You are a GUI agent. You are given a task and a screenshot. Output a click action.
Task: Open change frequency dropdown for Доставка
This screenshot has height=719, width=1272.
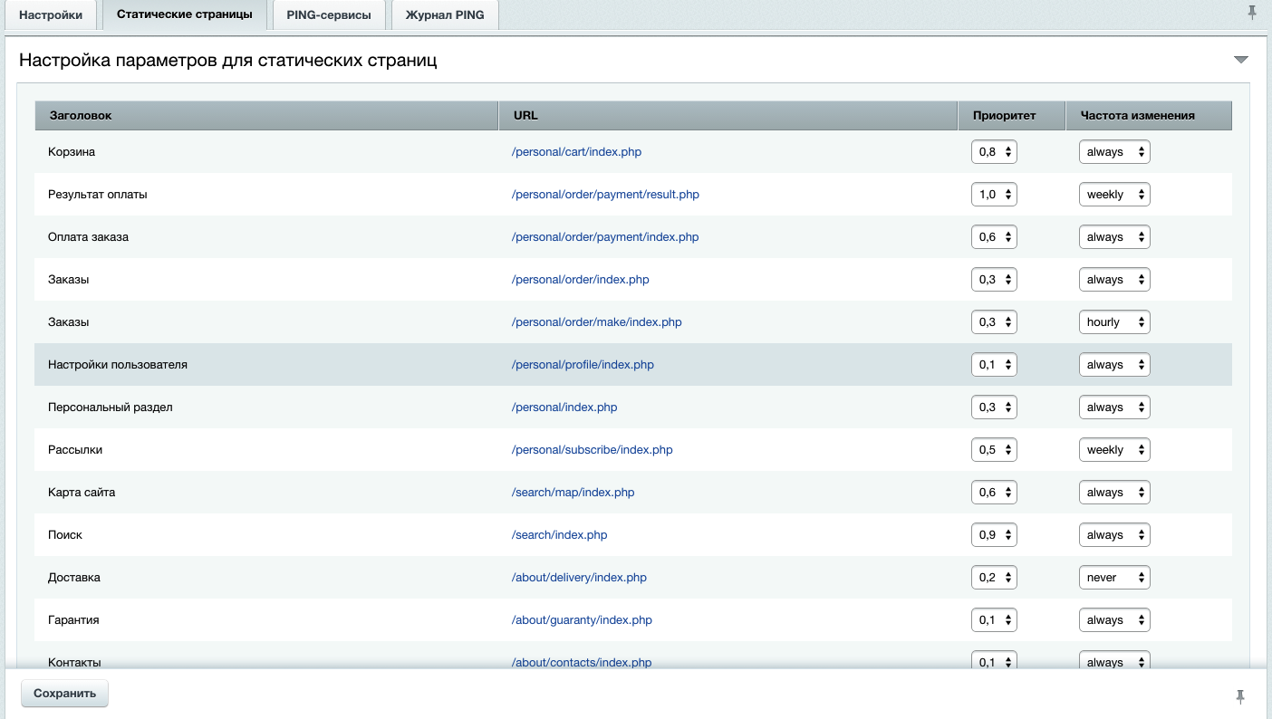[x=1113, y=578]
